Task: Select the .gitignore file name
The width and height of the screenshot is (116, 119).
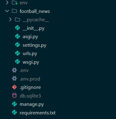Action: 30,87
